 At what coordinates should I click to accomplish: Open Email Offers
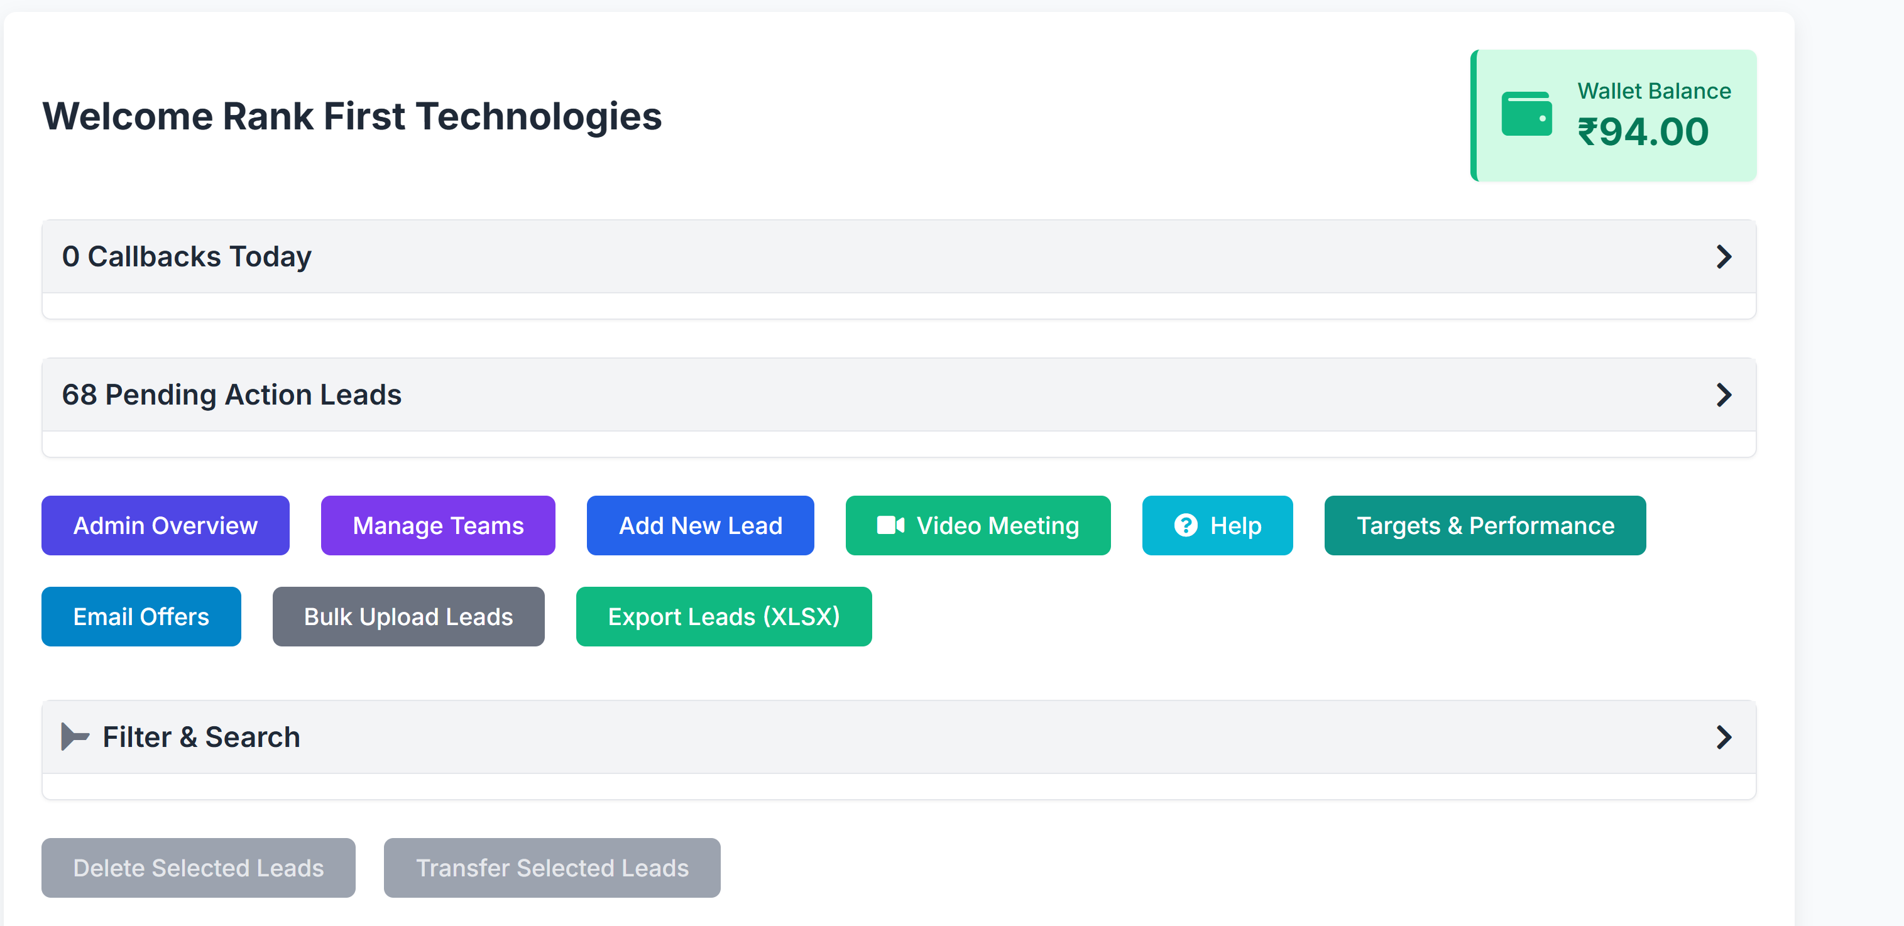pyautogui.click(x=140, y=616)
